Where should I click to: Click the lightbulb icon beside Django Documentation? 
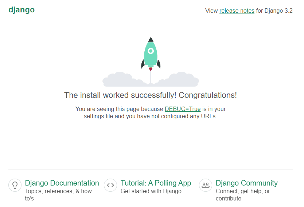pyautogui.click(x=15, y=185)
